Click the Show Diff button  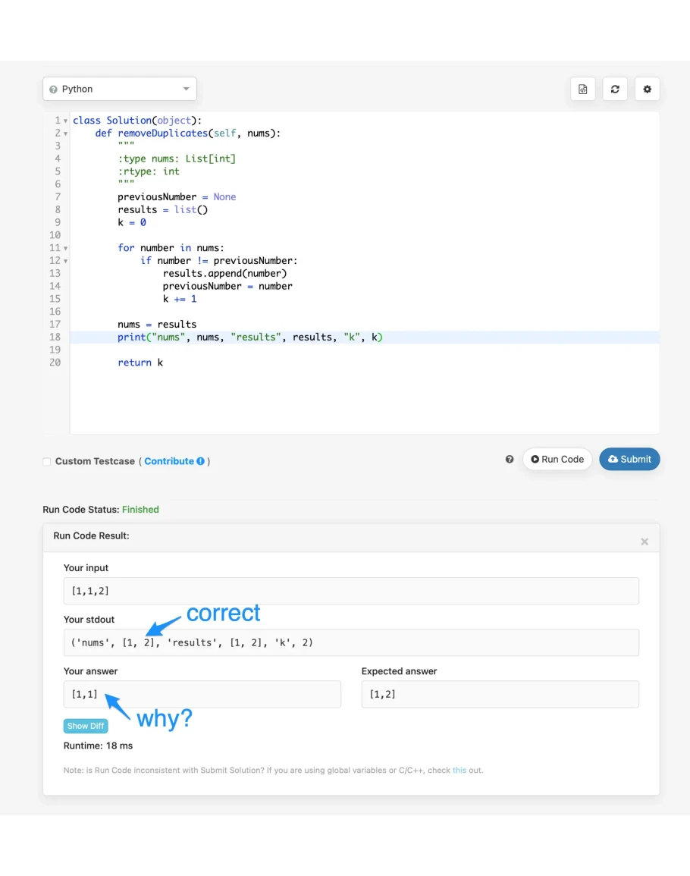point(86,726)
